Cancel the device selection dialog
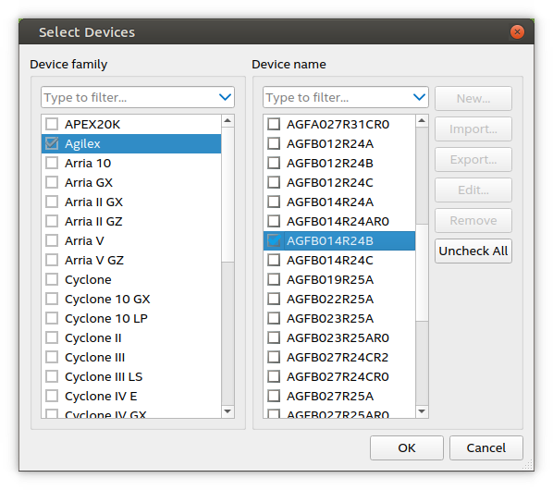553x490 pixels. point(486,447)
